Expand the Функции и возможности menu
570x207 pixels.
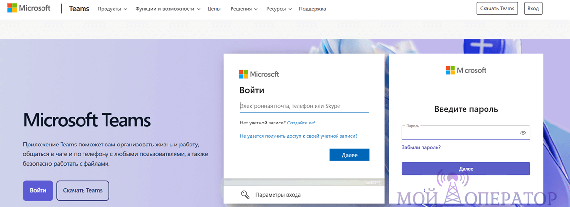[x=168, y=9]
